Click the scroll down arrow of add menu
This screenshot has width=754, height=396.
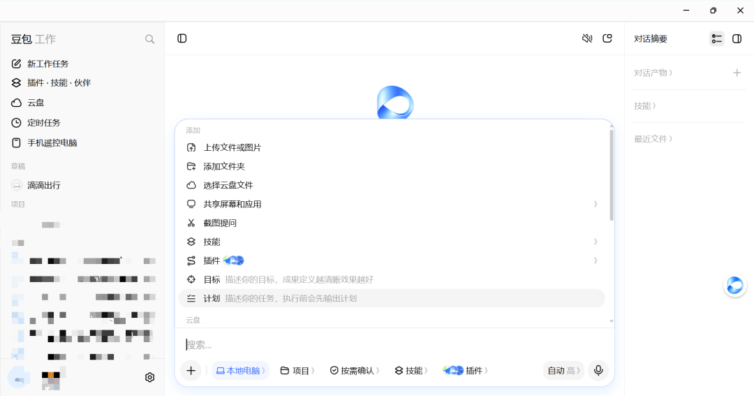(x=612, y=321)
